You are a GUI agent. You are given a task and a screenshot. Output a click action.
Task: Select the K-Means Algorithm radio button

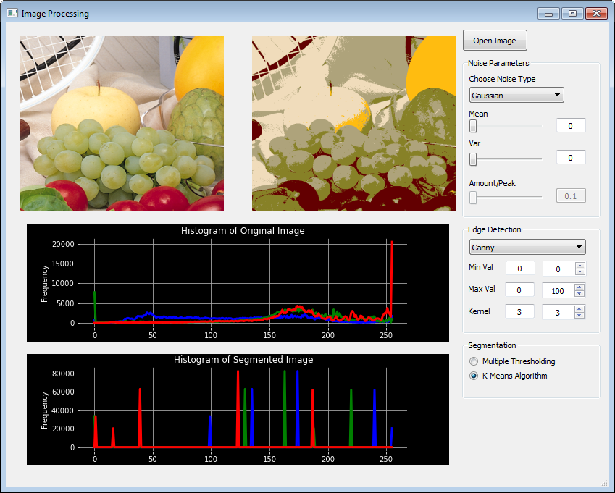tap(474, 376)
